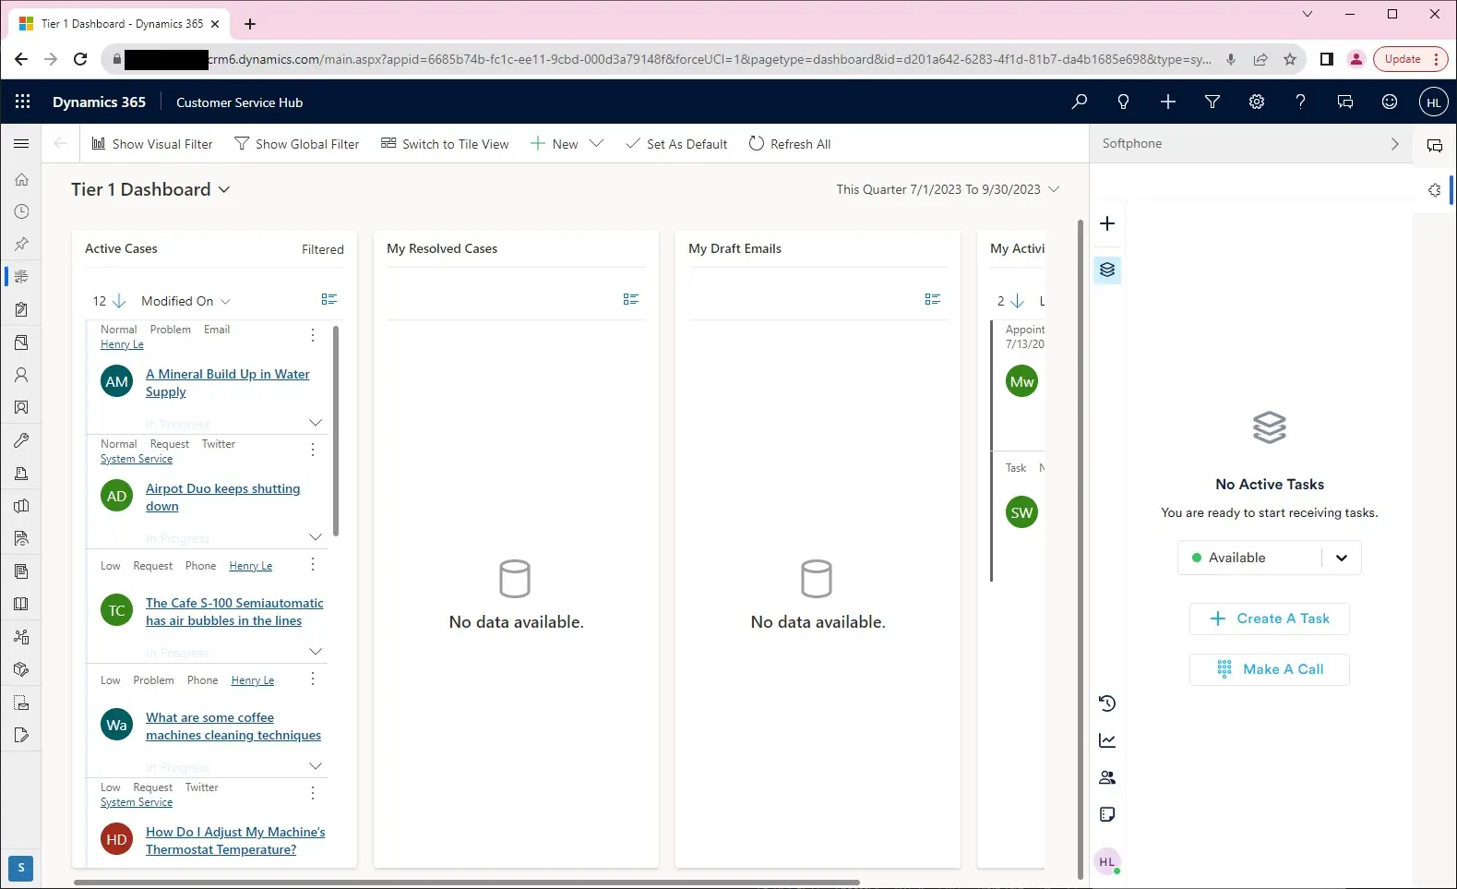Toggle Show Visual Filter

click(152, 144)
